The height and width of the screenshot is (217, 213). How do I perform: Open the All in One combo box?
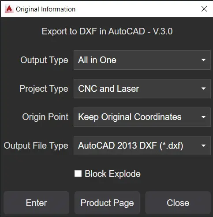[x=142, y=60]
